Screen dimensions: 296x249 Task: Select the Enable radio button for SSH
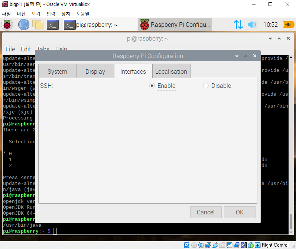(x=152, y=86)
